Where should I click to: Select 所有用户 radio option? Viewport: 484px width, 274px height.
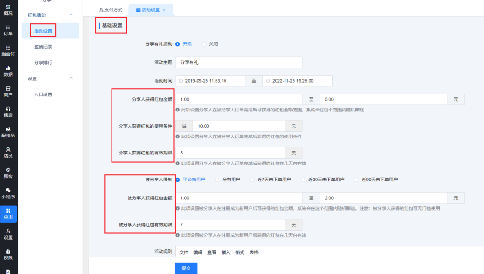(217, 180)
